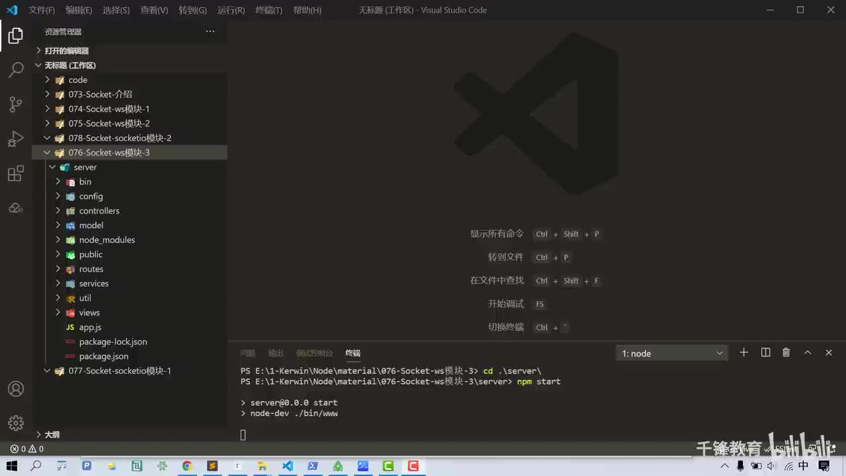The width and height of the screenshot is (846, 476).
Task: Switch to the 输出 panel tab
Action: click(x=276, y=353)
